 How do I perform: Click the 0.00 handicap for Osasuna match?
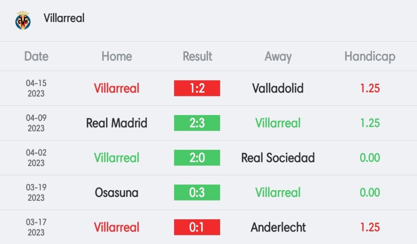pyautogui.click(x=370, y=192)
